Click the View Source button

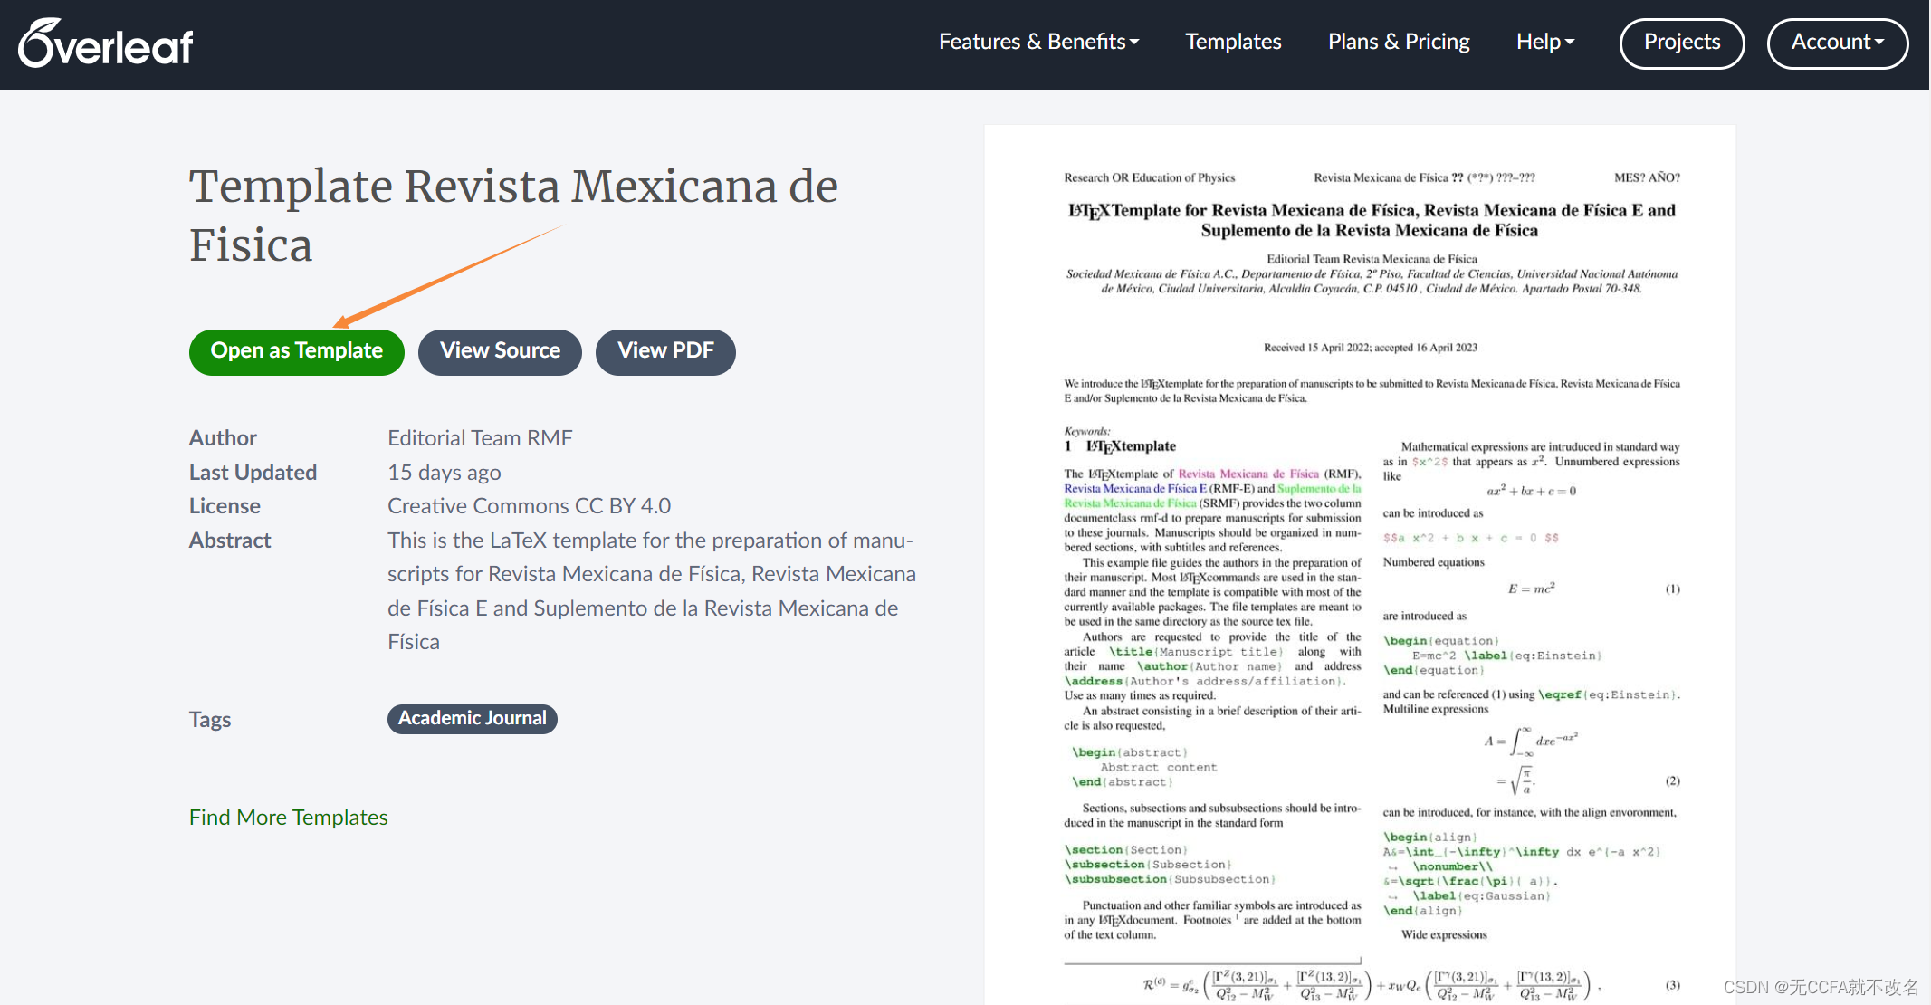click(500, 351)
